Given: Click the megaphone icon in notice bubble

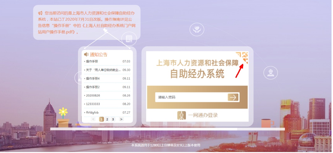Looking at the screenshot, I should (x=40, y=13).
